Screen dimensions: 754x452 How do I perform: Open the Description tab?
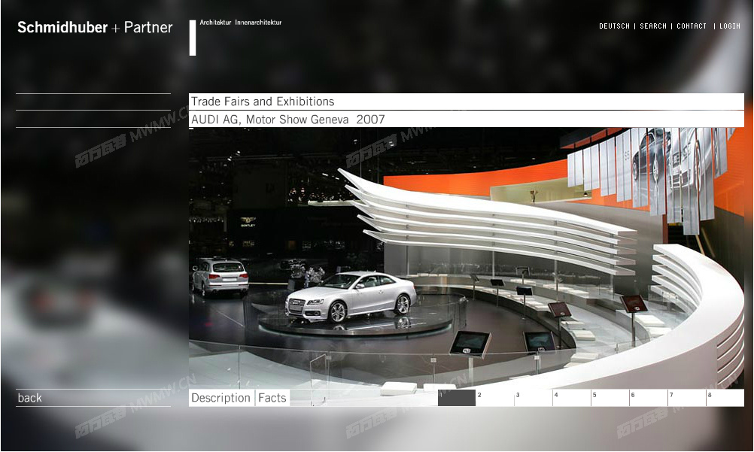[x=220, y=398]
